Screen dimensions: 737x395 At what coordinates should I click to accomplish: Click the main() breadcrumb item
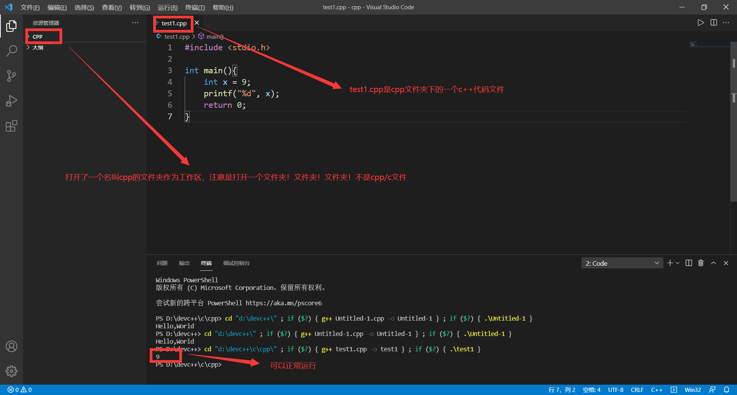coord(214,36)
